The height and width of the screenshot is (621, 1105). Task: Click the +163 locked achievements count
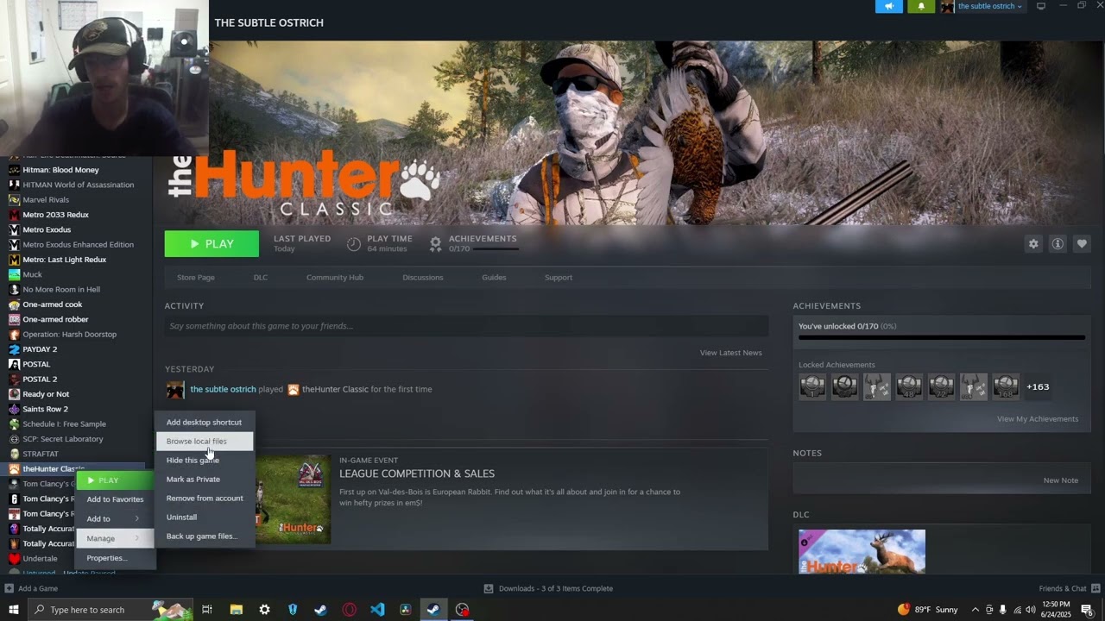tap(1038, 387)
